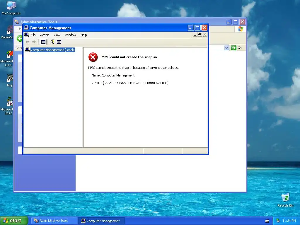Click the clock showing 11:24 PM

[x=289, y=221]
